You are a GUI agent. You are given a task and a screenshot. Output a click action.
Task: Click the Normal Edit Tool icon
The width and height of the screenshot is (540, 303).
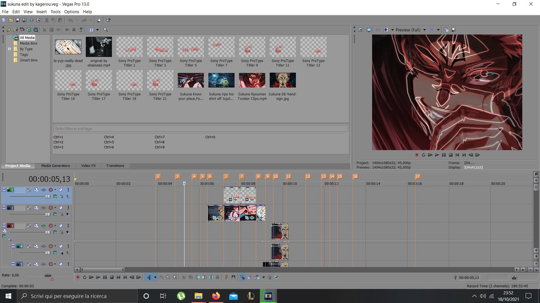point(149,277)
